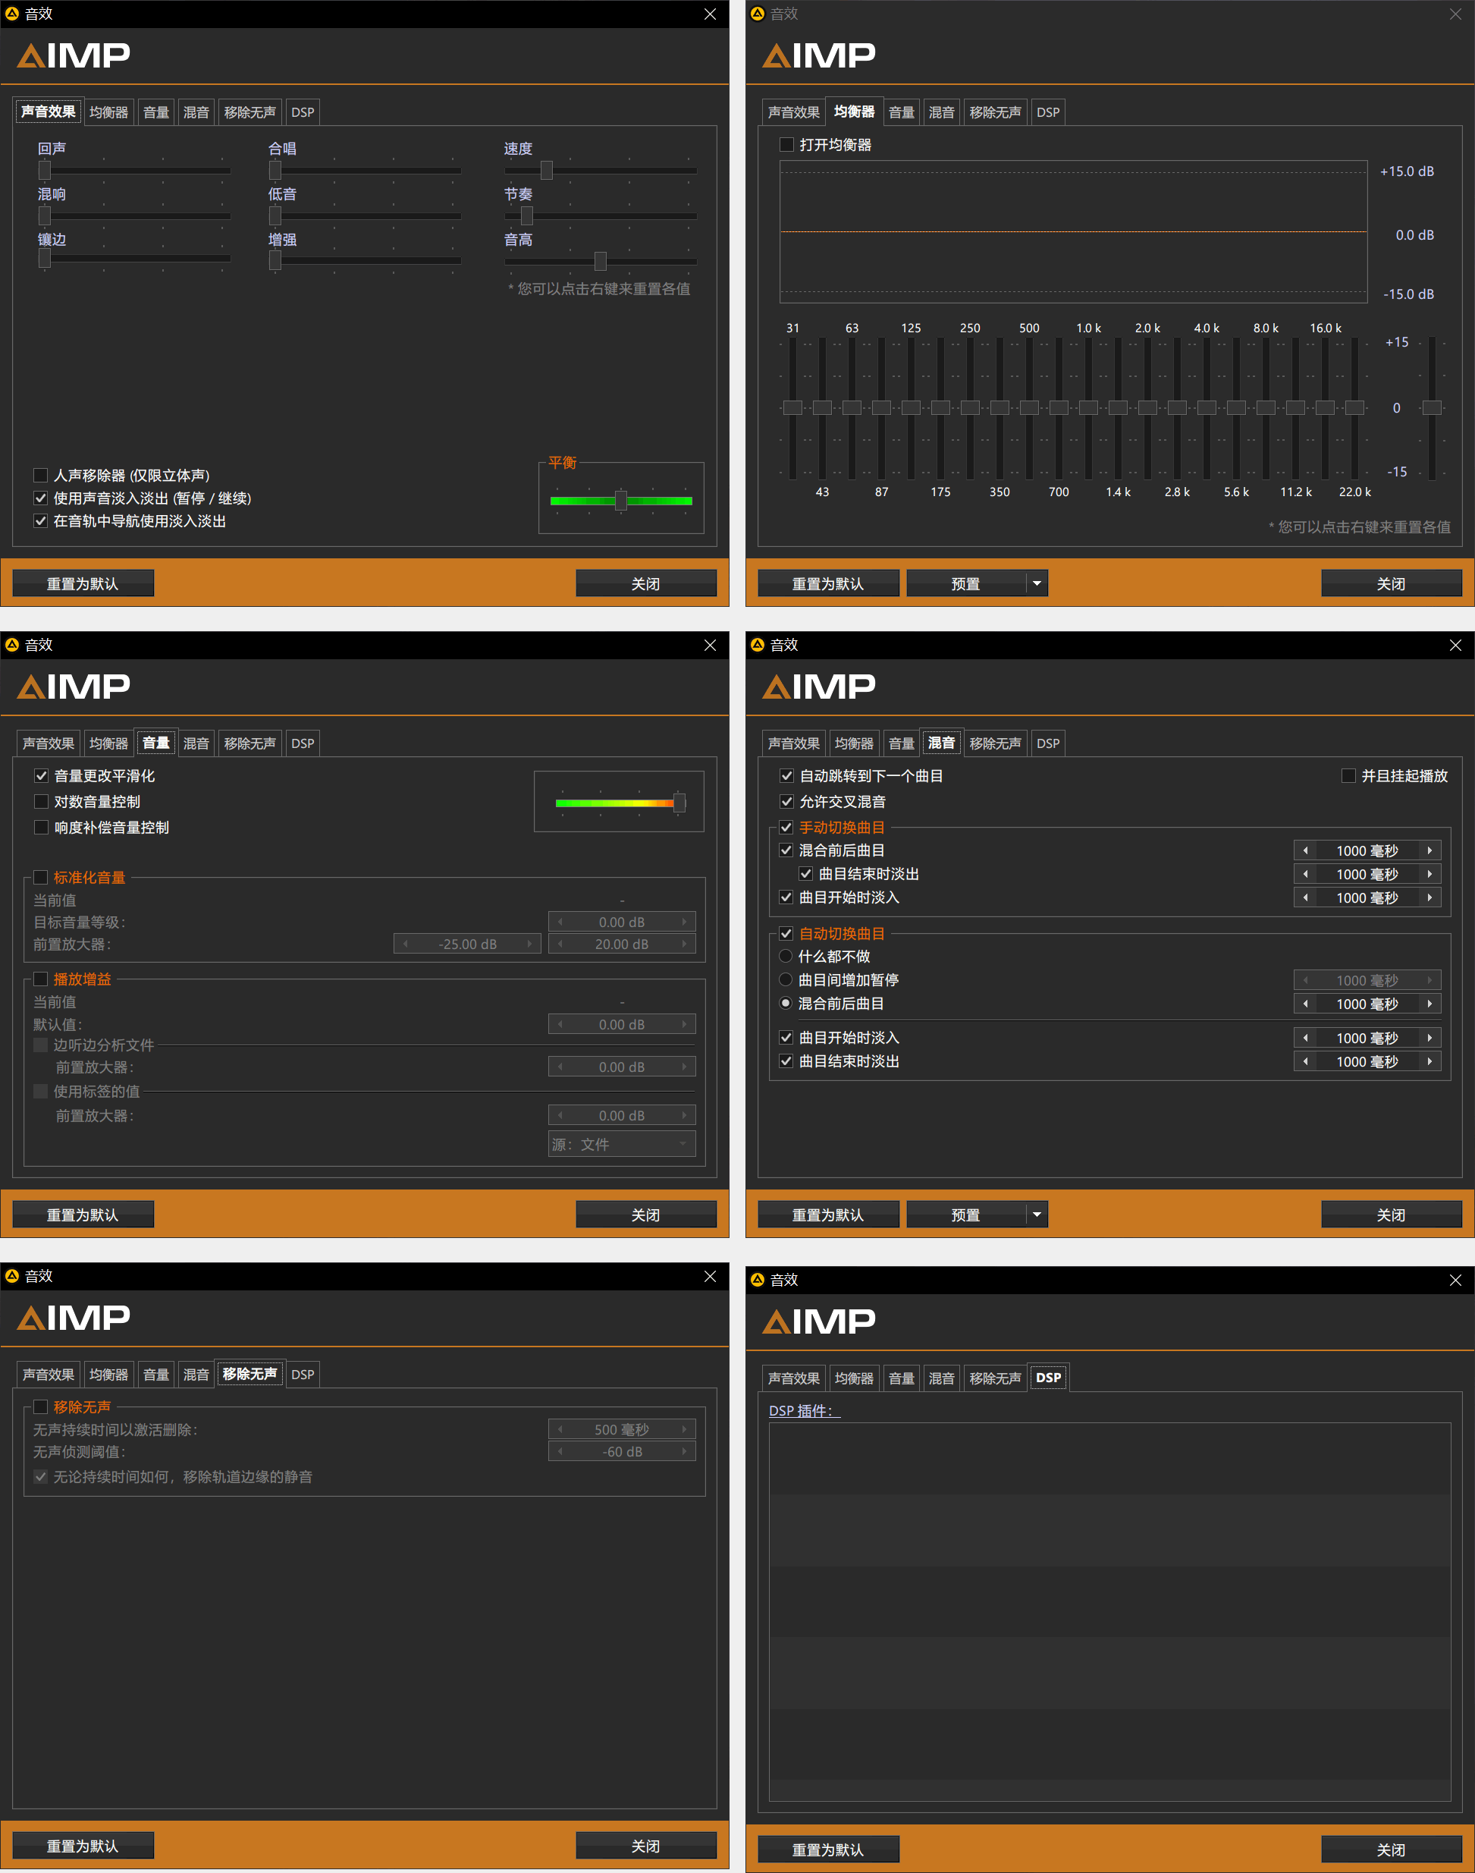Image resolution: width=1475 pixels, height=1873 pixels.
Task: Toggle 在音轨中导航使用淡入淡出
Action: 41,520
